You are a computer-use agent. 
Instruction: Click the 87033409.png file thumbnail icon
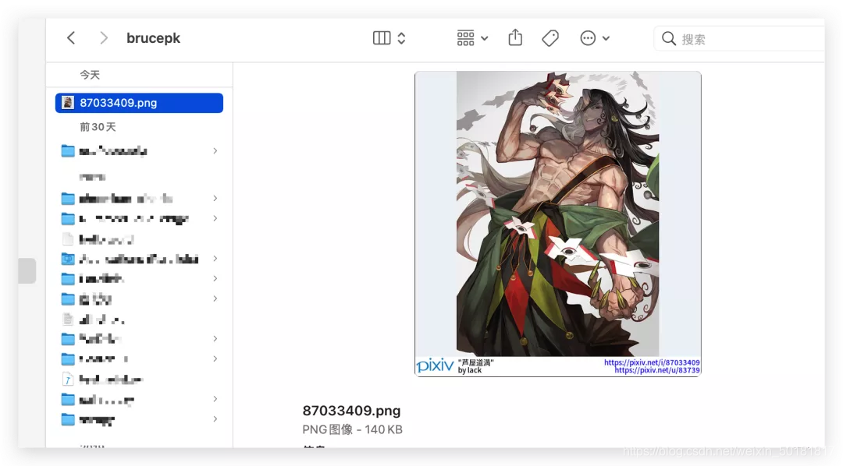pyautogui.click(x=68, y=103)
